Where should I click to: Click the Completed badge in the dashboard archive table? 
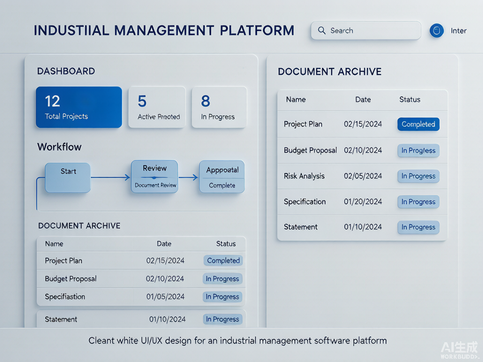pos(223,260)
